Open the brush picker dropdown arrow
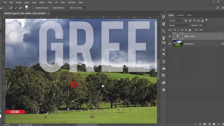The width and height of the screenshot is (224, 126). tap(30, 8)
